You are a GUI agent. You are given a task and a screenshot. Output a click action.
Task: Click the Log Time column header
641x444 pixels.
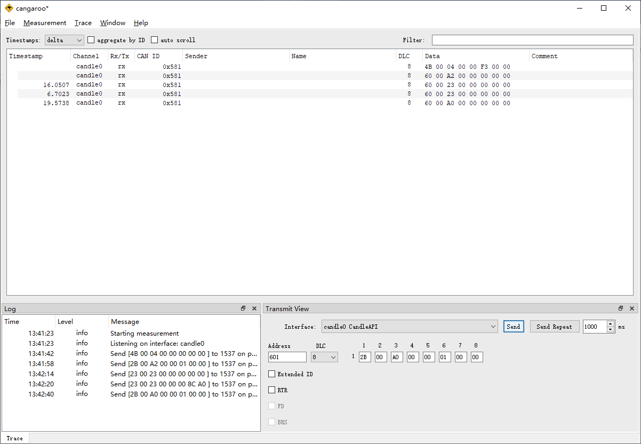[x=29, y=322]
